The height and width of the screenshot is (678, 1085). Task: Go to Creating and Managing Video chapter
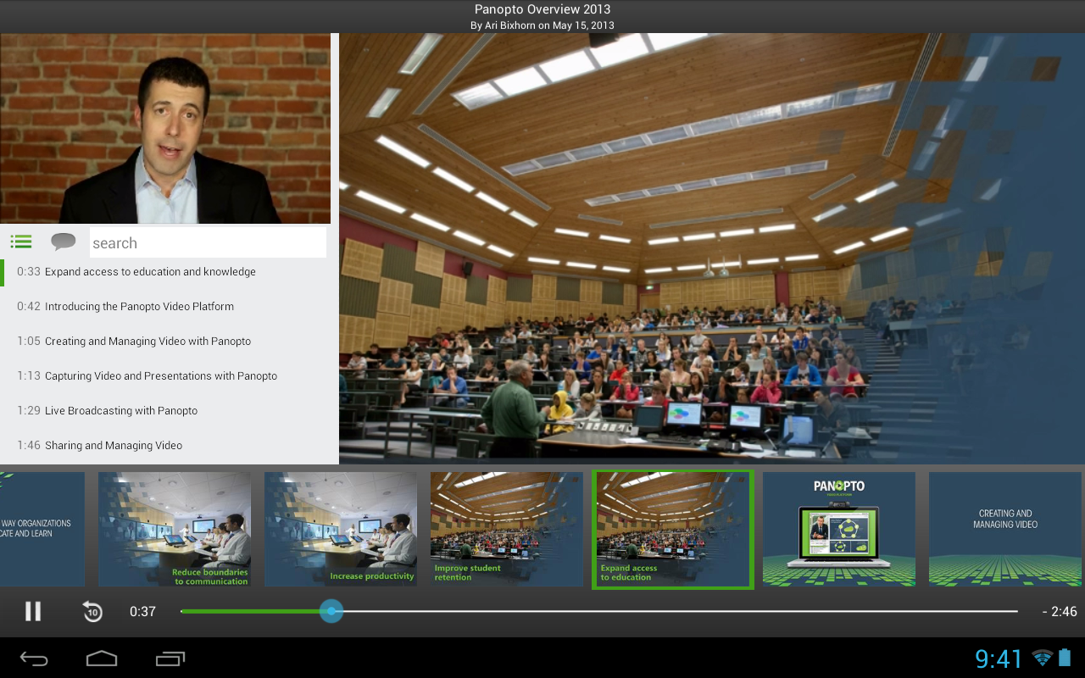(147, 342)
